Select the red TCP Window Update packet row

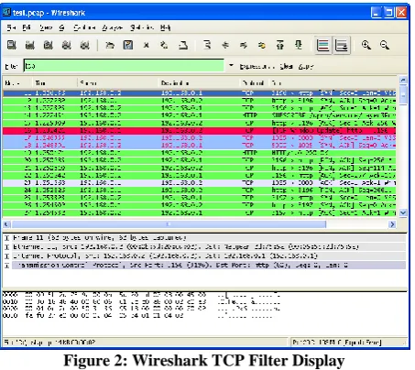tap(200, 131)
